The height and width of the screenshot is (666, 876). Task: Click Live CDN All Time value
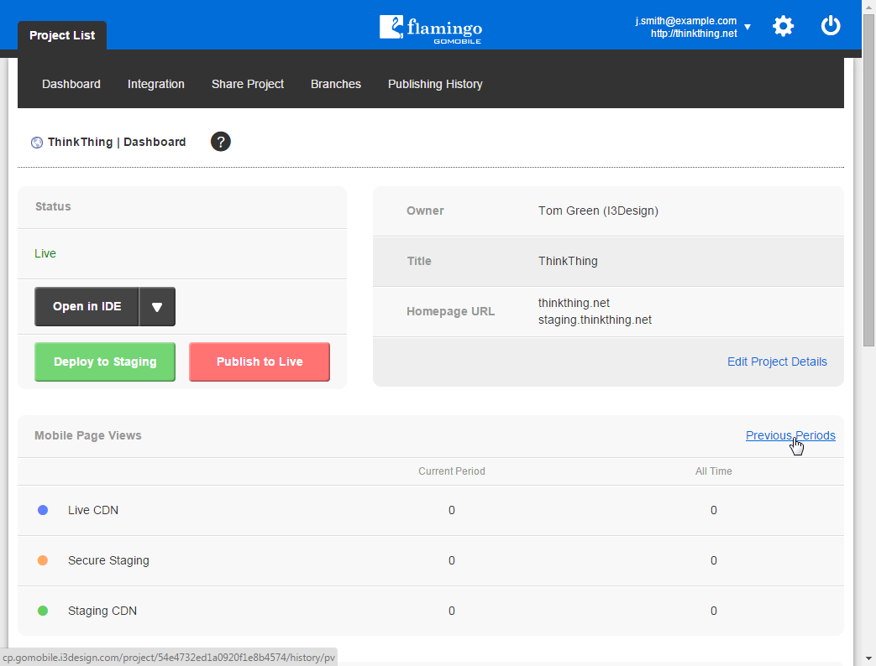[x=713, y=510]
